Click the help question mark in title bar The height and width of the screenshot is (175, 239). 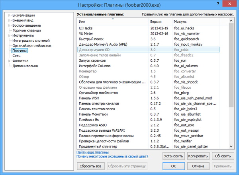[x=218, y=4]
